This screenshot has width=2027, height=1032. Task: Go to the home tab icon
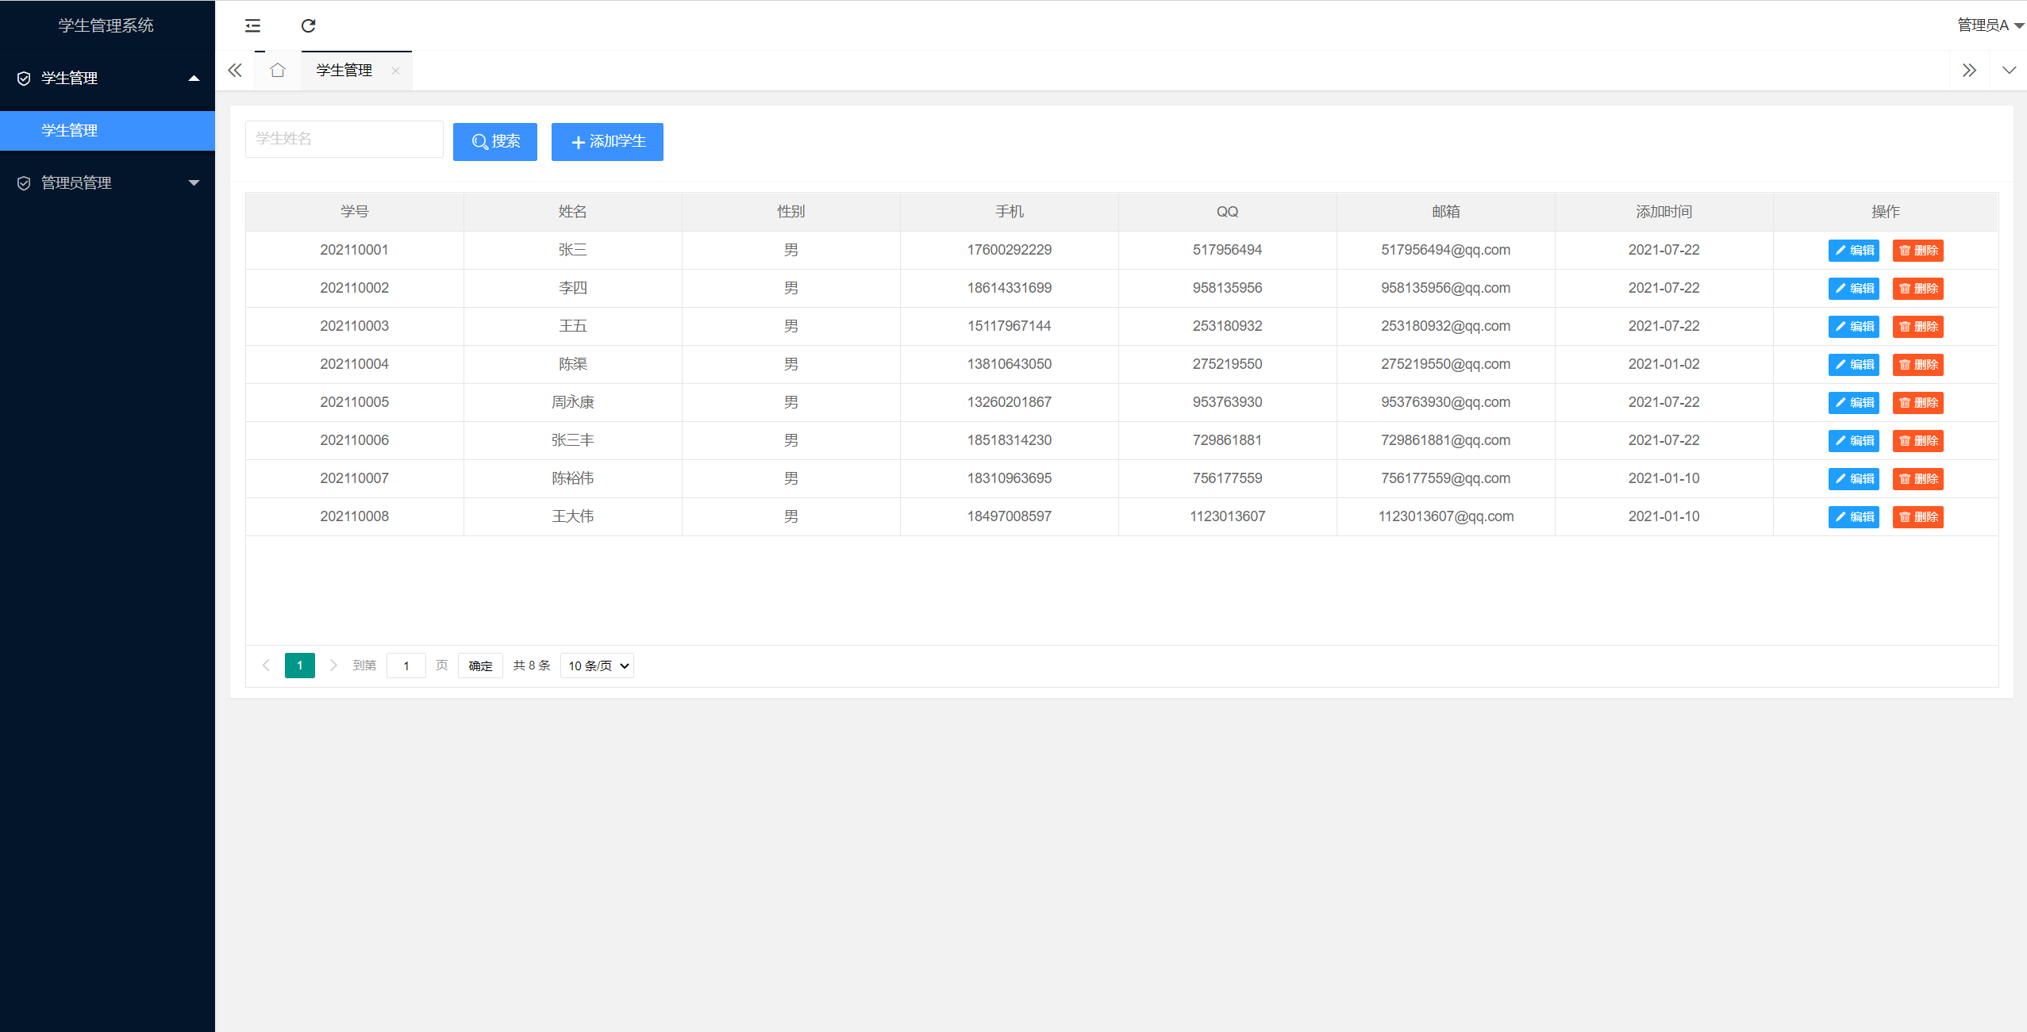(x=277, y=71)
